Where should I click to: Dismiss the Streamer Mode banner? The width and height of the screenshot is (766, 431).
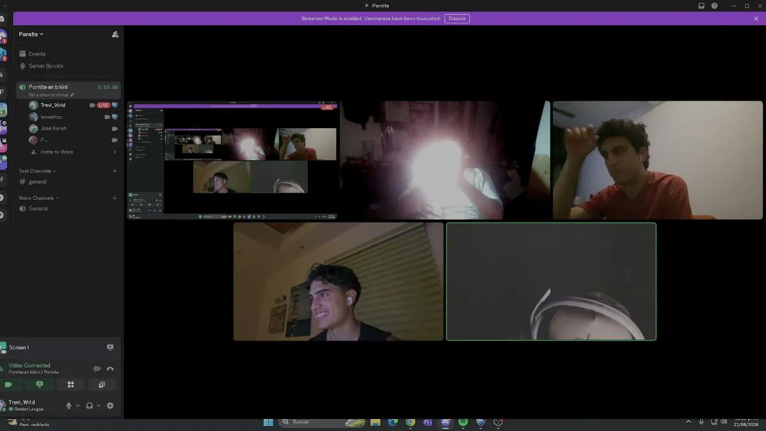point(756,19)
